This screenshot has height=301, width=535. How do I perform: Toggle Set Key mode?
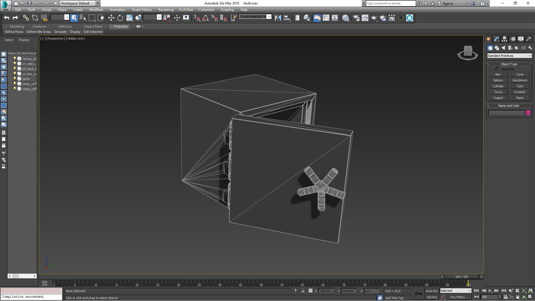(x=432, y=297)
